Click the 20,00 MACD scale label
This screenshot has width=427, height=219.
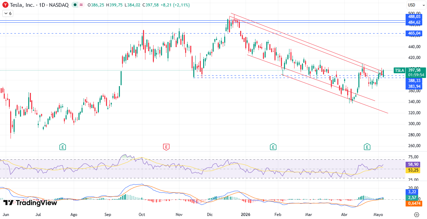[x=414, y=187]
